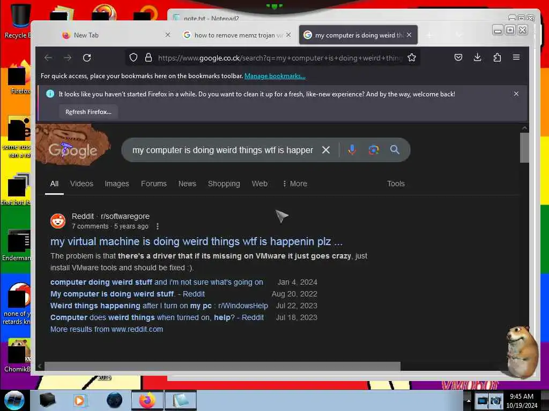The height and width of the screenshot is (411, 549).
Task: Open the ChomikB desktop icon
Action: coord(18,355)
